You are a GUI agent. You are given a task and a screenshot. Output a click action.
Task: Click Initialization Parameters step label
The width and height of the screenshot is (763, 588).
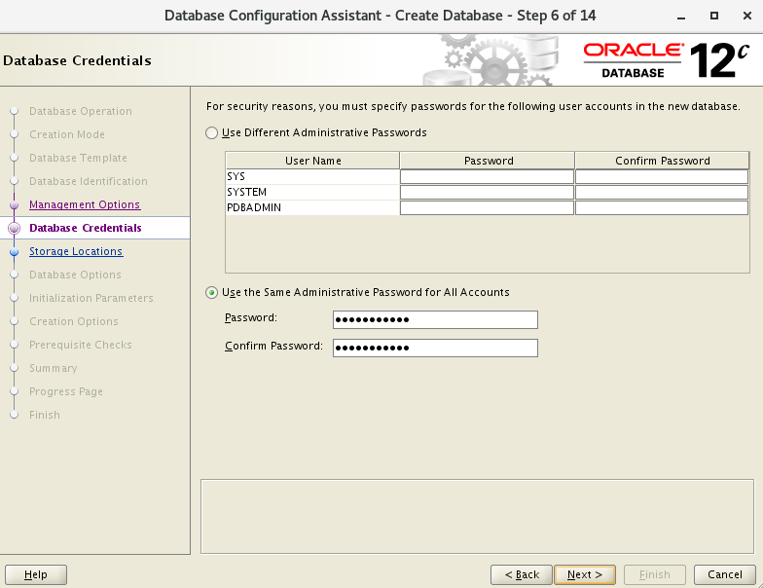coord(91,298)
